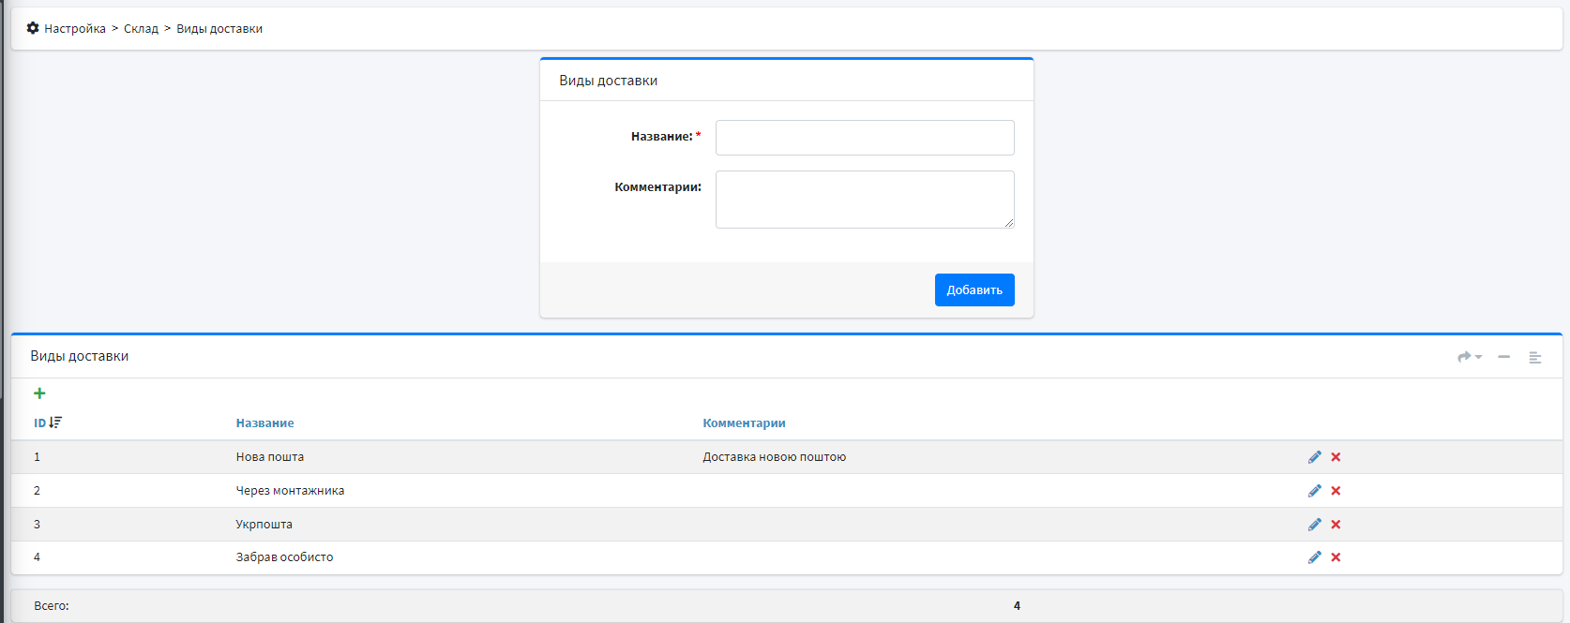Edit the Укрпошта delivery type
Viewport: 1570px width, 623px height.
pyautogui.click(x=1314, y=525)
